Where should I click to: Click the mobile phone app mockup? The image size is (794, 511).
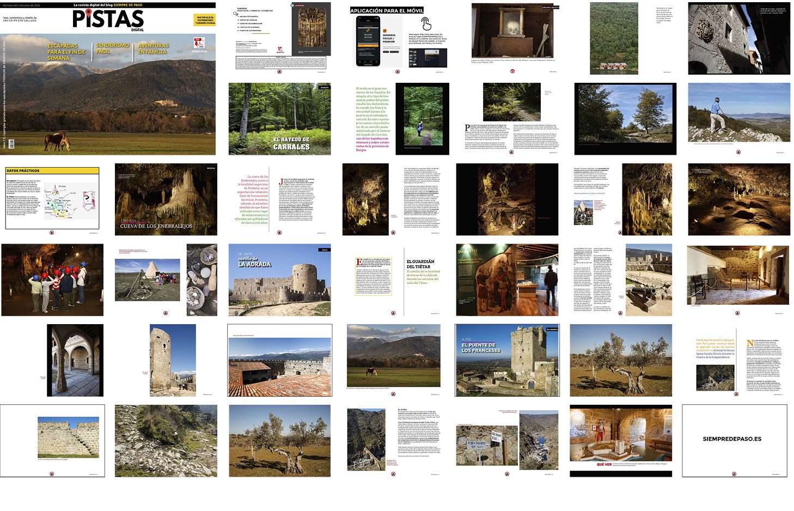click(x=368, y=41)
